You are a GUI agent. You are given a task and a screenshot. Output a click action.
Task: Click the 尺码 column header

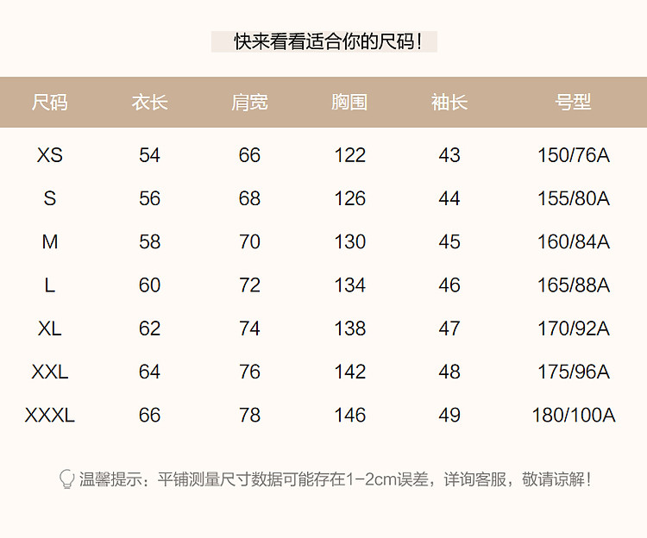(x=49, y=102)
